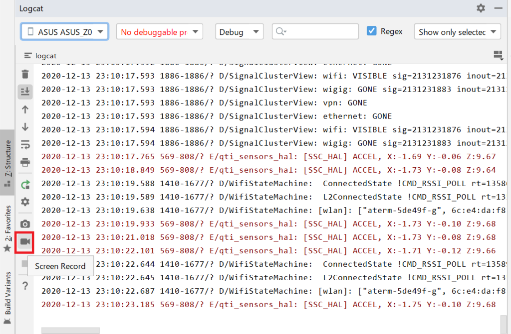The image size is (511, 334).
Task: Open the Structure side tab
Action: click(7, 163)
